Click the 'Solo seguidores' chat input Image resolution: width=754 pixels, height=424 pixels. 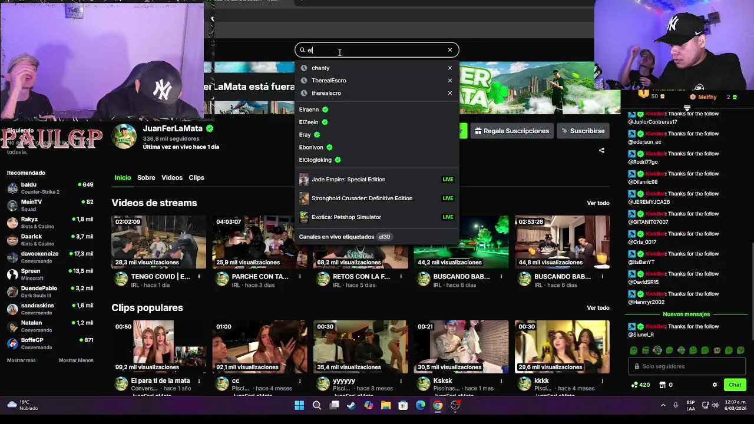tap(687, 366)
